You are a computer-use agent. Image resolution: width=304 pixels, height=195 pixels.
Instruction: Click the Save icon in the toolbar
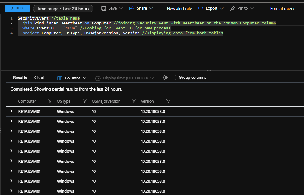coord(104,8)
